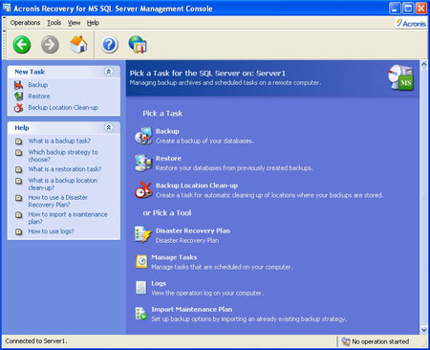Return to the Home screen via house icon

click(78, 44)
